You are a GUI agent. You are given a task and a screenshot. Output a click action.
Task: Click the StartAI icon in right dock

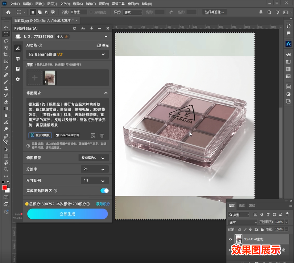click(x=288, y=44)
